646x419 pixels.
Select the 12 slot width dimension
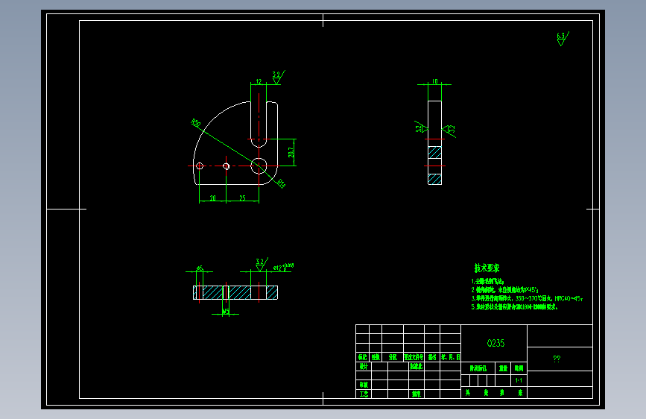259,82
